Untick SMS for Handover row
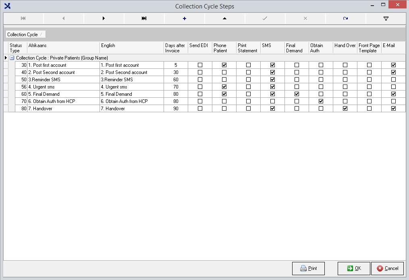 [272, 108]
